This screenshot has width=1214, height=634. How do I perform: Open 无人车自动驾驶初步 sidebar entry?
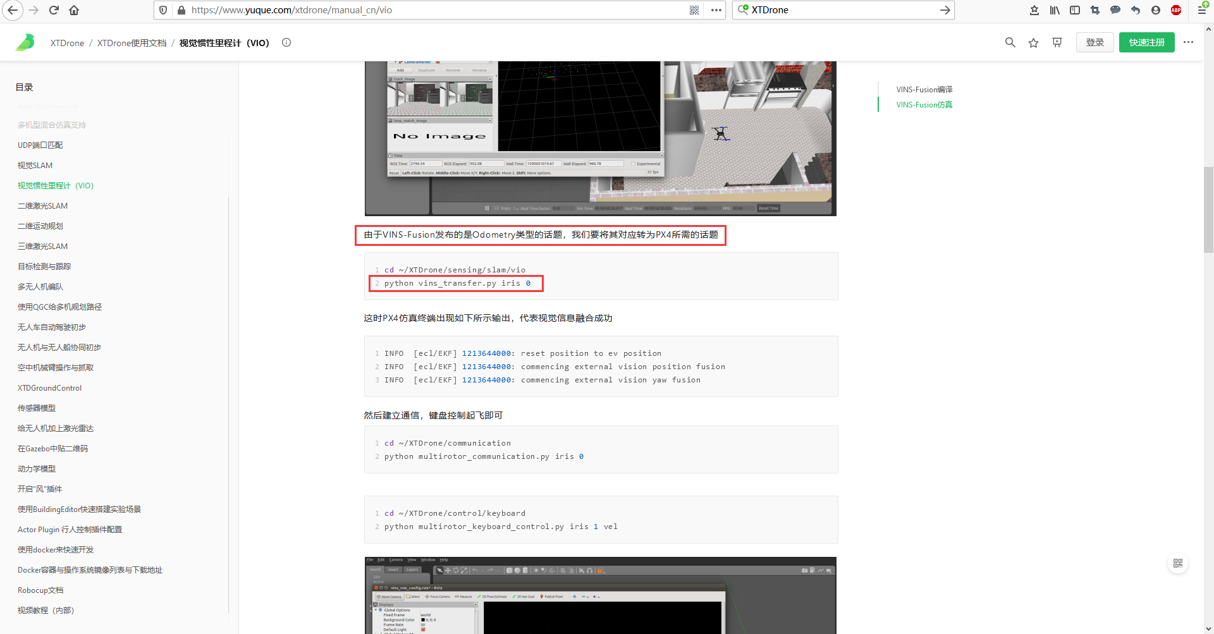coord(52,327)
